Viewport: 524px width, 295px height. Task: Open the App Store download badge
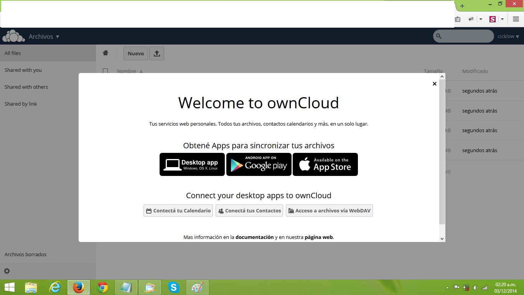pos(325,164)
